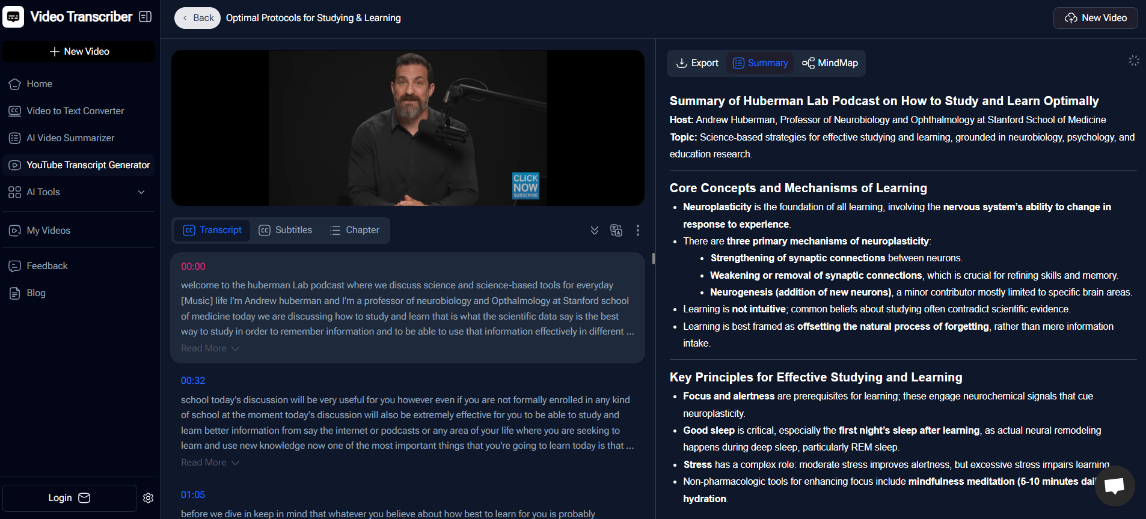Viewport: 1146px width, 519px height.
Task: Switch to the Subtitles tab
Action: [286, 230]
